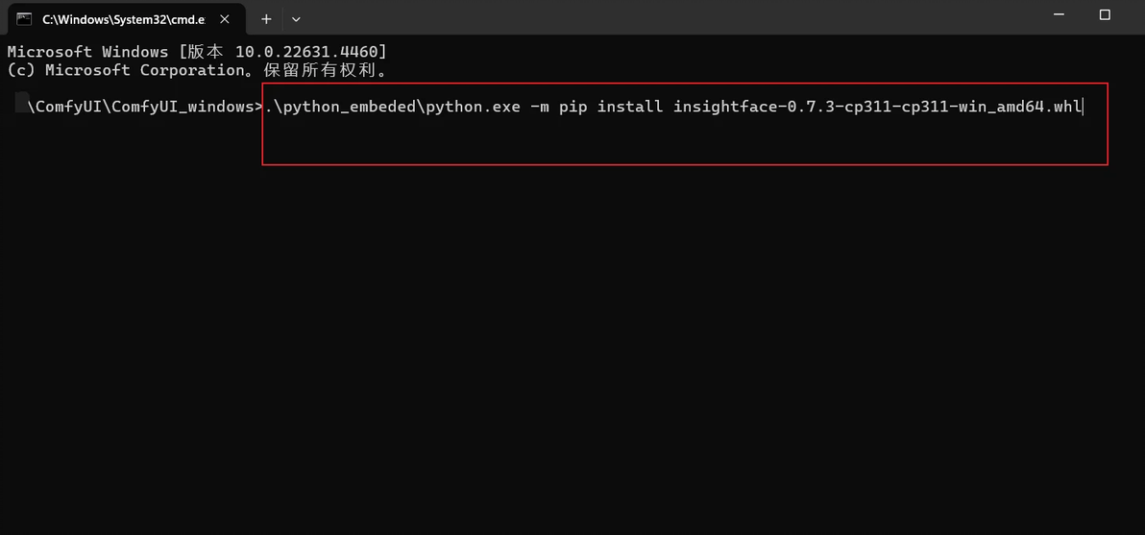Click the Microsoft Windows version line

[197, 52]
